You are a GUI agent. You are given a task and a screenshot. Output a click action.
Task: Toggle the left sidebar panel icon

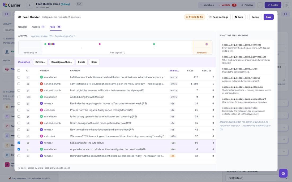coord(6,14)
